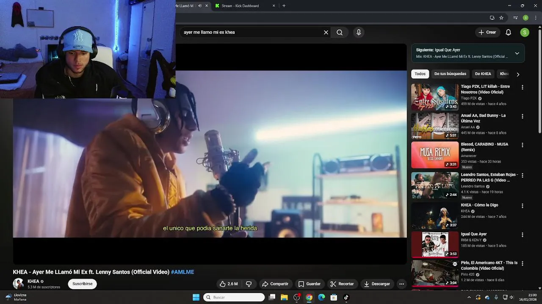This screenshot has width=542, height=304.
Task: Click the video player to pause
Action: tap(210, 154)
